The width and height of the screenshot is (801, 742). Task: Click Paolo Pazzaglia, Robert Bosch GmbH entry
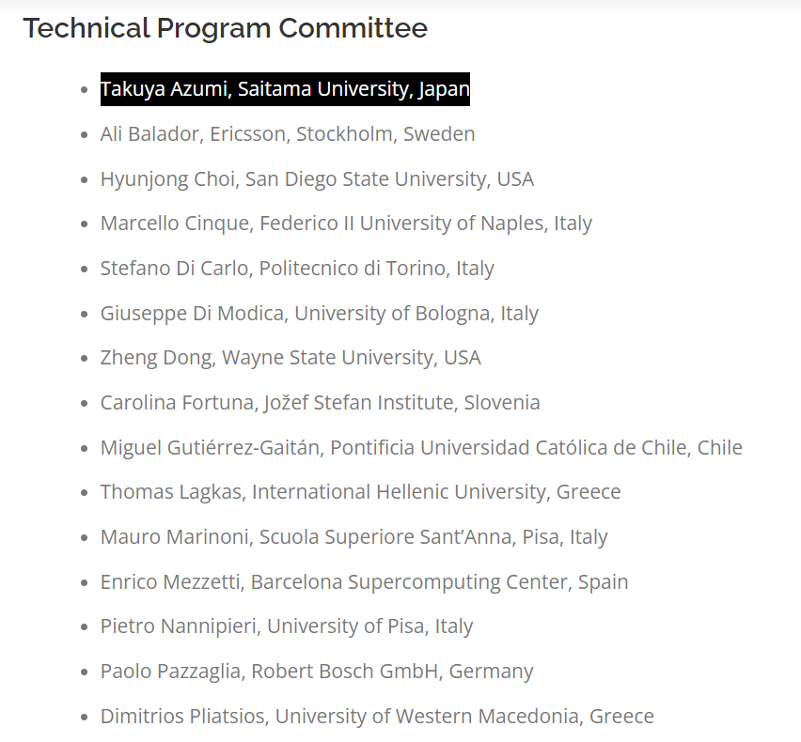pyautogui.click(x=317, y=671)
